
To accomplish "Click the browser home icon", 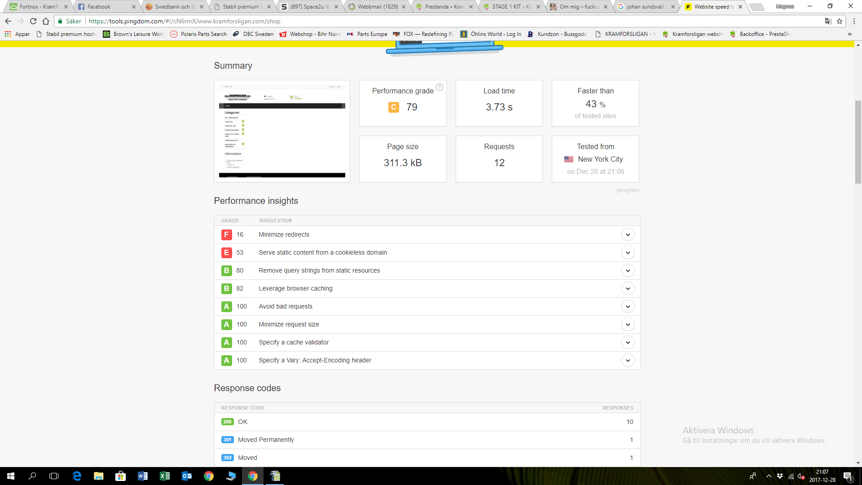I will [46, 21].
